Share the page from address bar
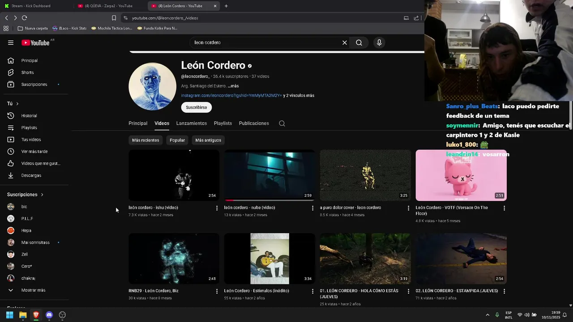Viewport: 573px width, 322px height. tap(416, 18)
